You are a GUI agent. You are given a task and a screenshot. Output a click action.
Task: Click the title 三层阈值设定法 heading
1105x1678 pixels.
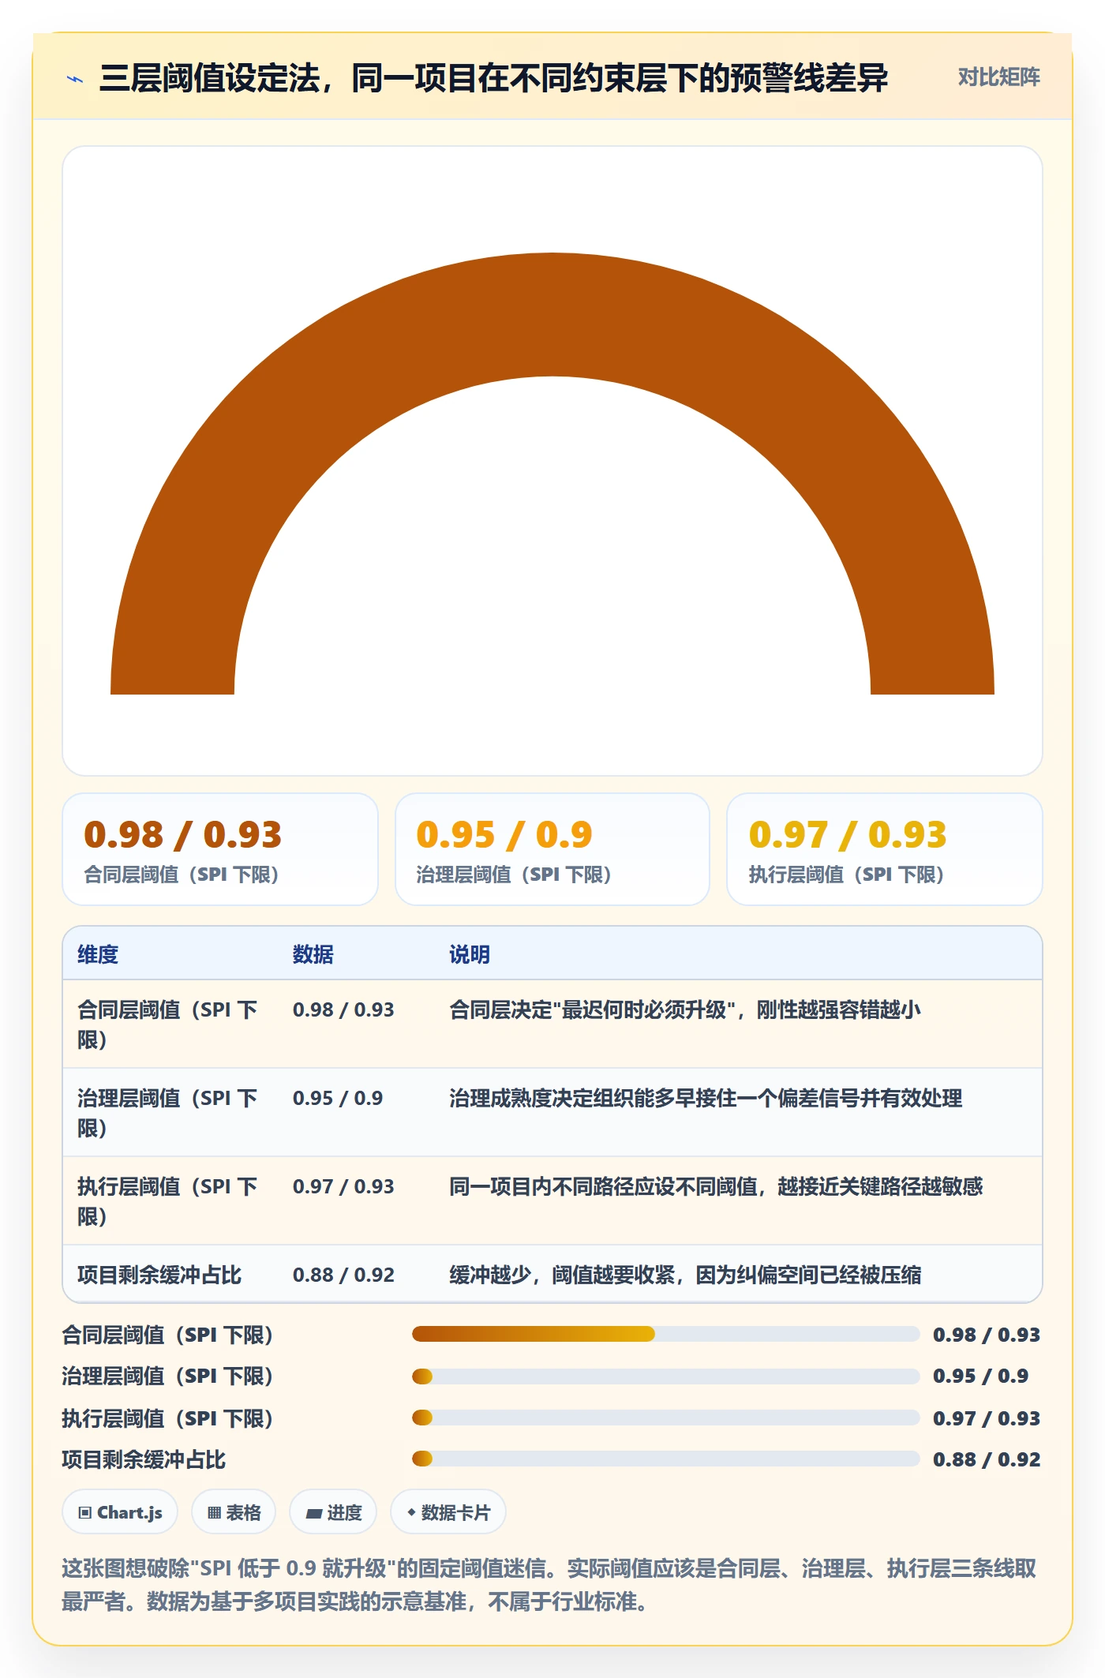493,78
